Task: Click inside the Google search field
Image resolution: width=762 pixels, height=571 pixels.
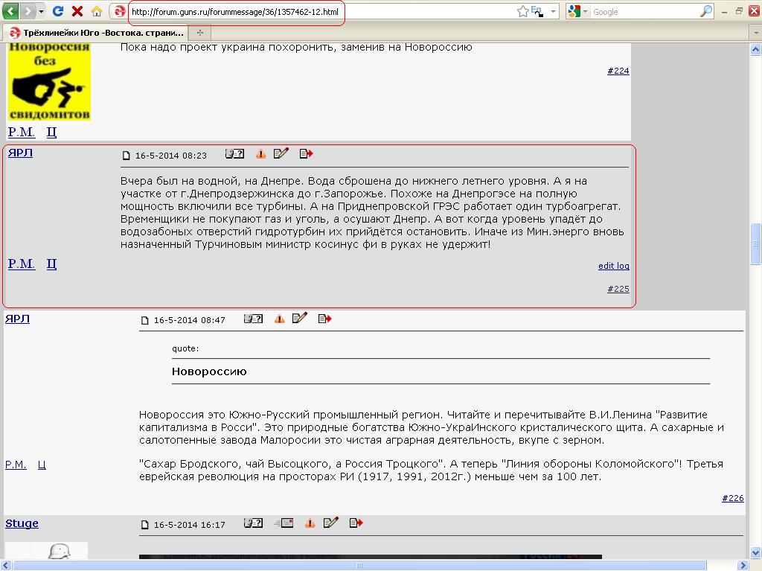Action: click(x=644, y=12)
